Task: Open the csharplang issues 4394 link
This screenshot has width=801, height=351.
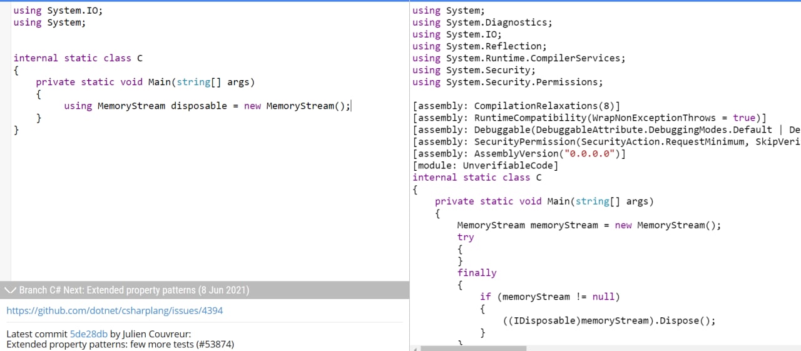Action: click(x=115, y=310)
